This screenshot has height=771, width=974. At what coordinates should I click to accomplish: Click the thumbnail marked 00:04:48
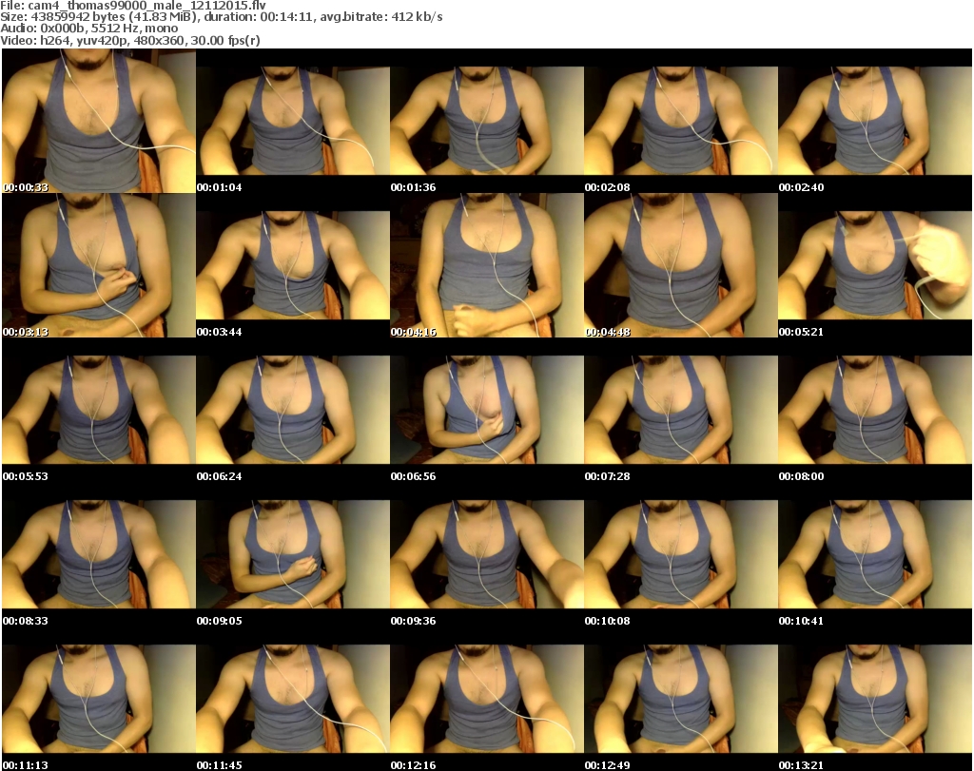coord(680,265)
